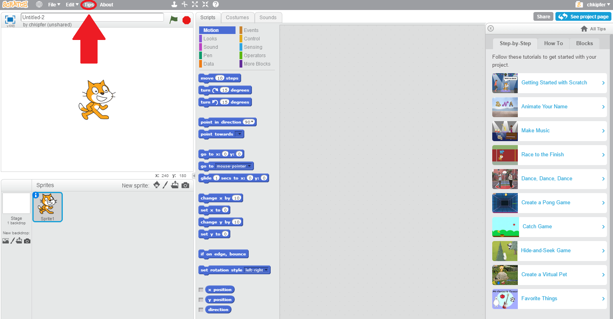Close the tips panel
613x319 pixels.
(x=491, y=28)
